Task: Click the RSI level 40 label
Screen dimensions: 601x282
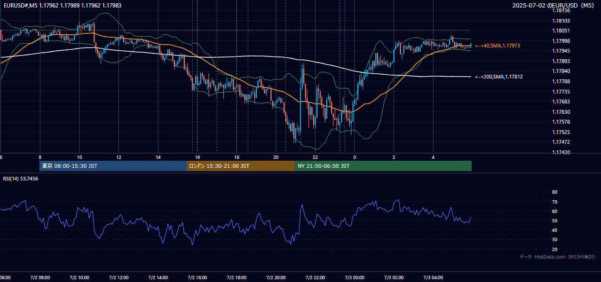Action: (x=555, y=230)
